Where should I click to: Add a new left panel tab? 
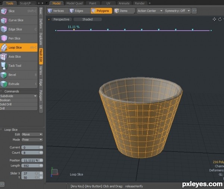(39, 3)
